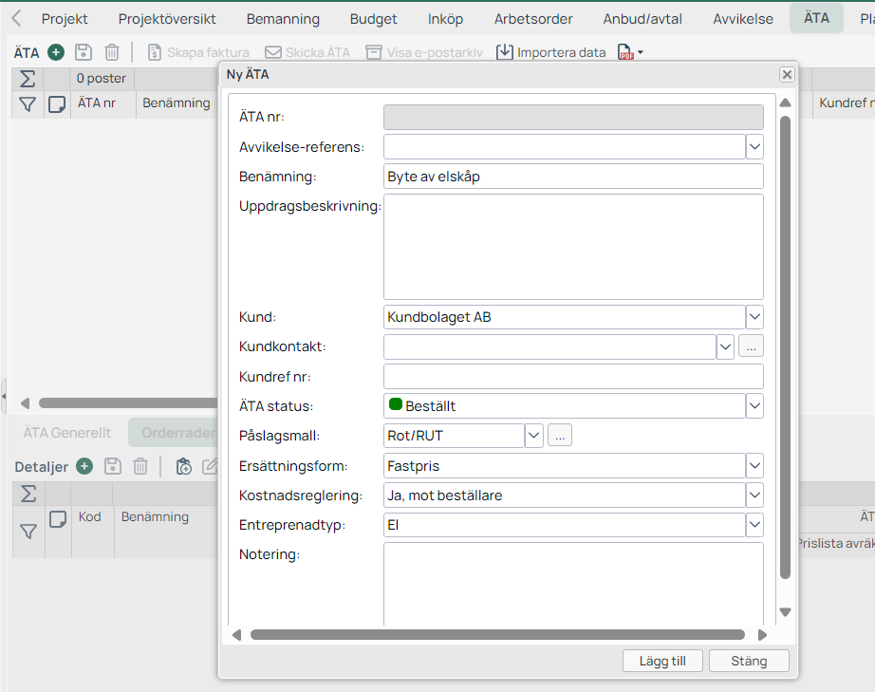Click the dialog vertical scrollbar thumb
The width and height of the screenshot is (875, 692).
click(x=785, y=347)
